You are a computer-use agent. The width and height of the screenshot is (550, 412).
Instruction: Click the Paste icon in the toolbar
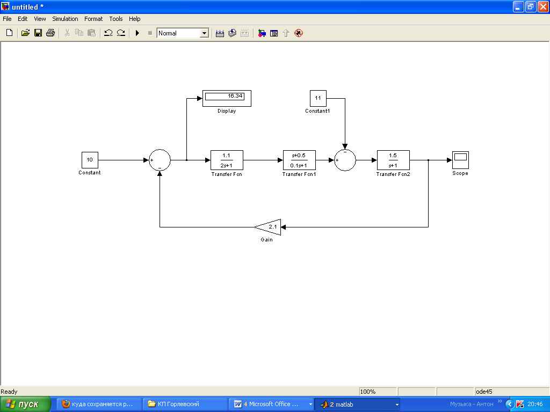[91, 33]
